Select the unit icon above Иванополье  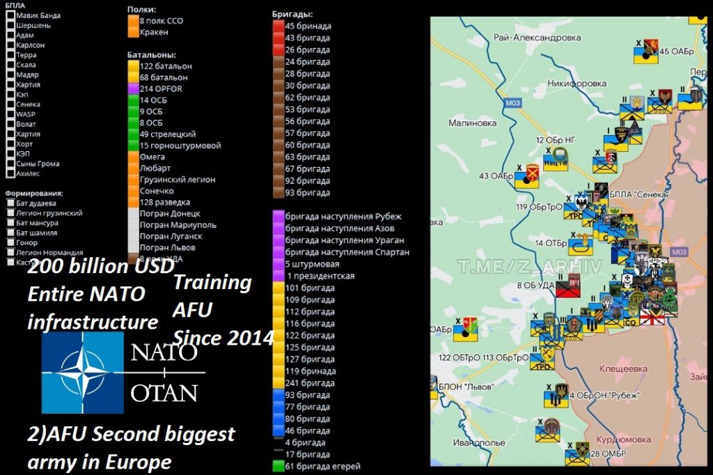[547, 430]
